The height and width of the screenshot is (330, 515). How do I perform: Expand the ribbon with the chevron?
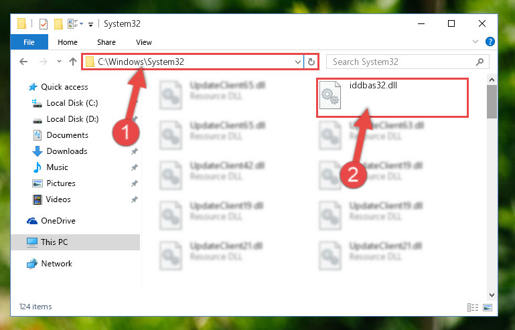(475, 42)
